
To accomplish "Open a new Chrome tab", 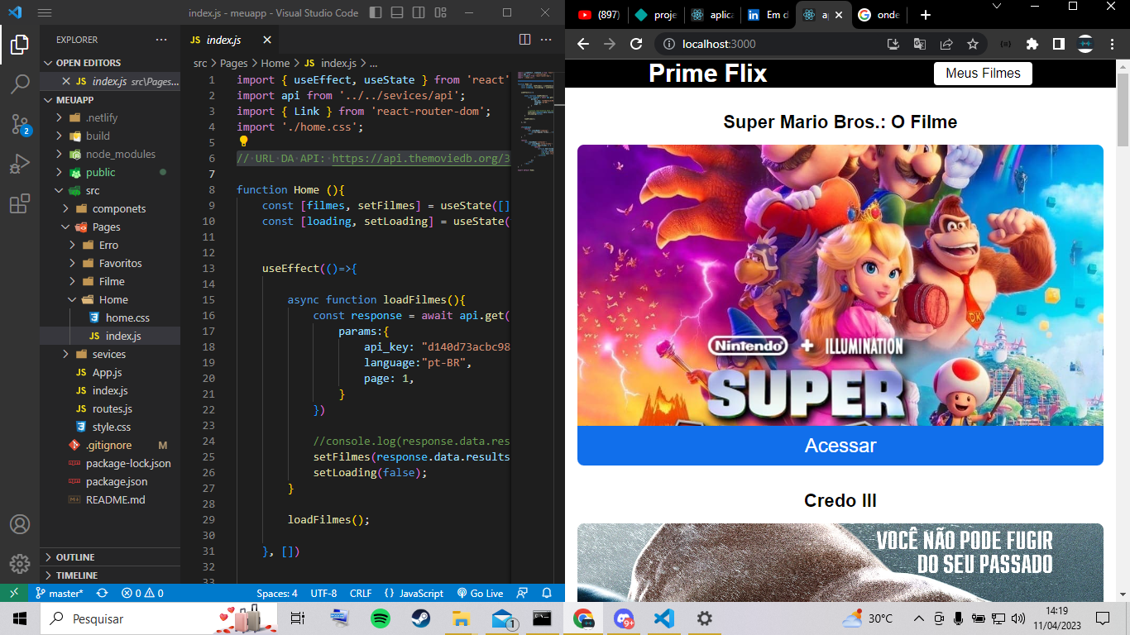I will 925,15.
